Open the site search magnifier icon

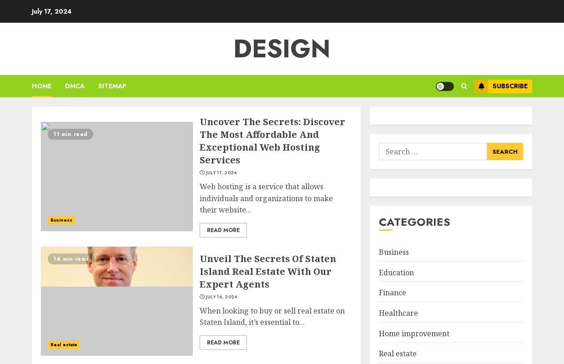(464, 86)
